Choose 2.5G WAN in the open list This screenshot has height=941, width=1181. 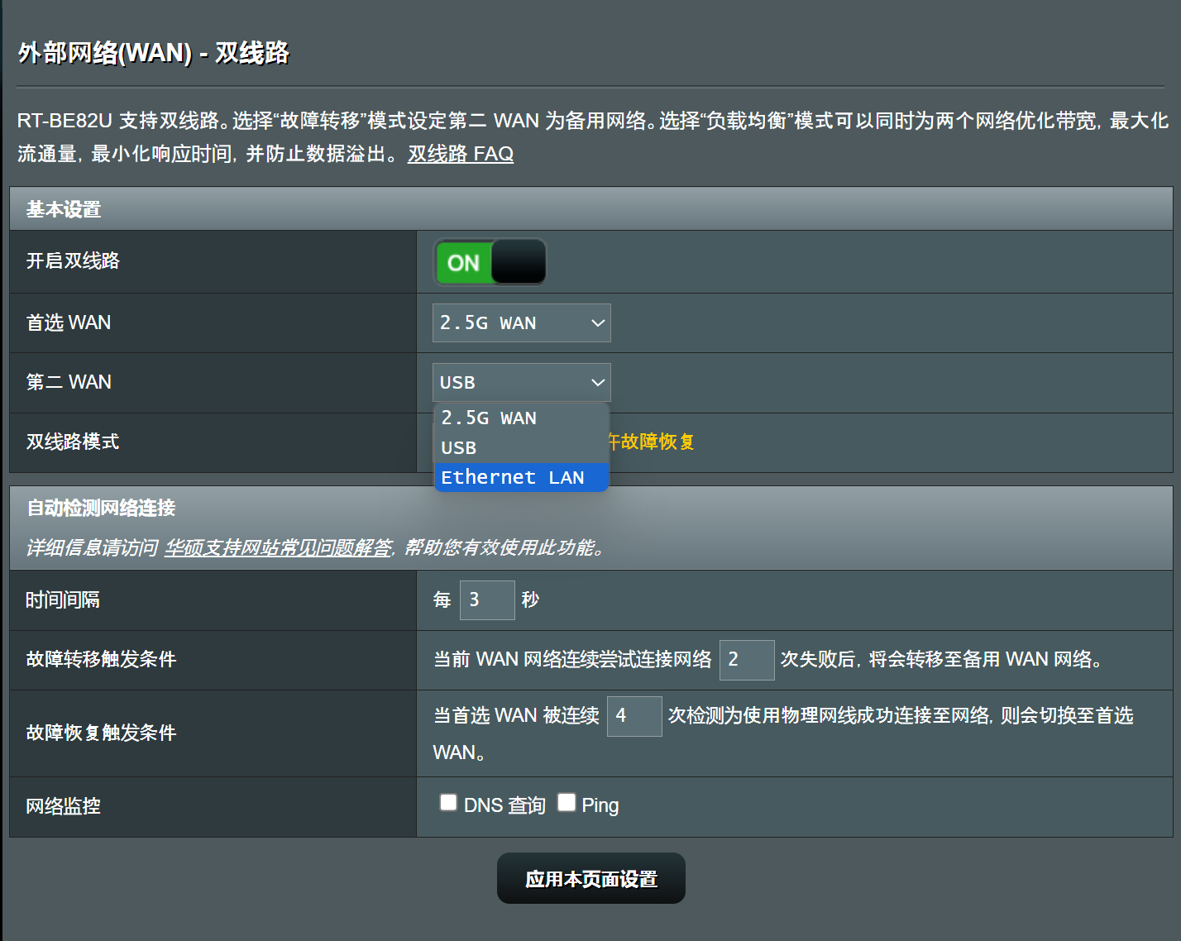[x=490, y=418]
